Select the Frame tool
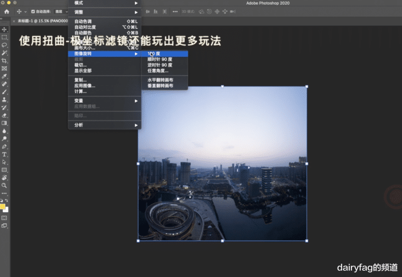Viewport: 402px width, 277px height. (x=5, y=68)
